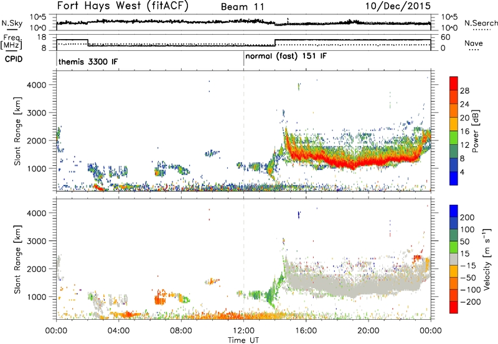Click the yellow segment of the power colorbar

(x=454, y=124)
